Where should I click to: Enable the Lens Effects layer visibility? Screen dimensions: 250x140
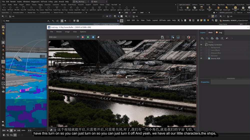tap(201, 50)
